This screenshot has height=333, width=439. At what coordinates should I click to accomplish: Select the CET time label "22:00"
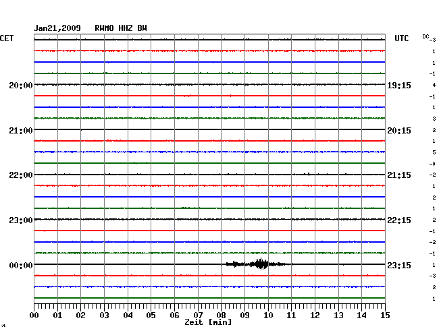click(x=21, y=175)
